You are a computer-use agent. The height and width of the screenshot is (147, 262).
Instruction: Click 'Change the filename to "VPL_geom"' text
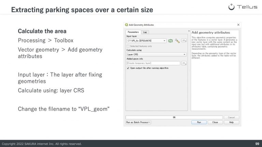tap(64, 109)
